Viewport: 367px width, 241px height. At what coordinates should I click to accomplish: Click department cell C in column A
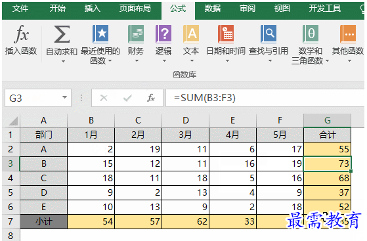[x=44, y=178]
